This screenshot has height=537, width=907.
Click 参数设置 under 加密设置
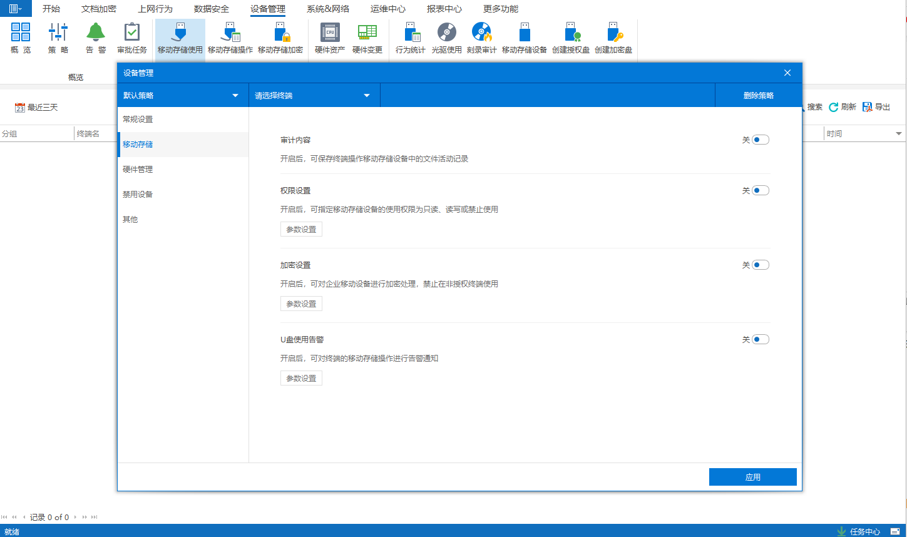(x=301, y=304)
